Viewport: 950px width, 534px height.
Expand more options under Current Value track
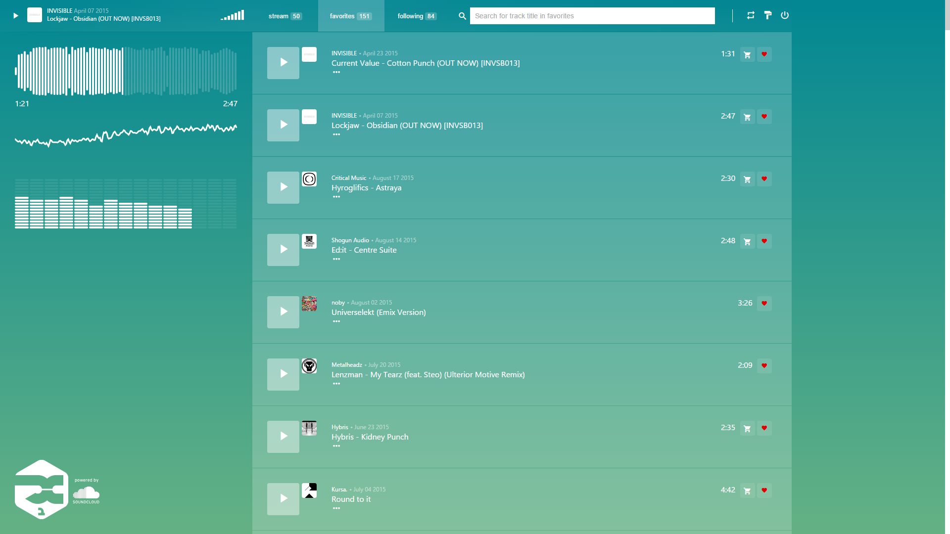coord(336,72)
